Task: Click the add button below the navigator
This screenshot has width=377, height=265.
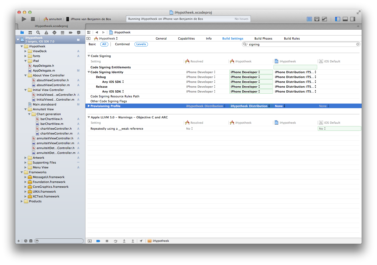Action: pos(19,241)
